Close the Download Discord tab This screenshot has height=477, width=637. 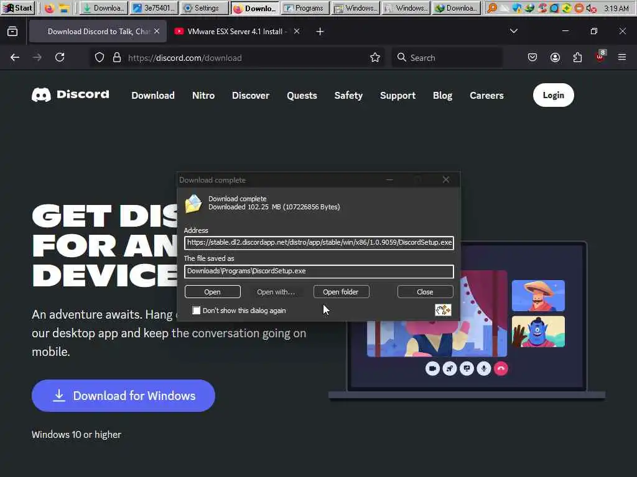157,31
